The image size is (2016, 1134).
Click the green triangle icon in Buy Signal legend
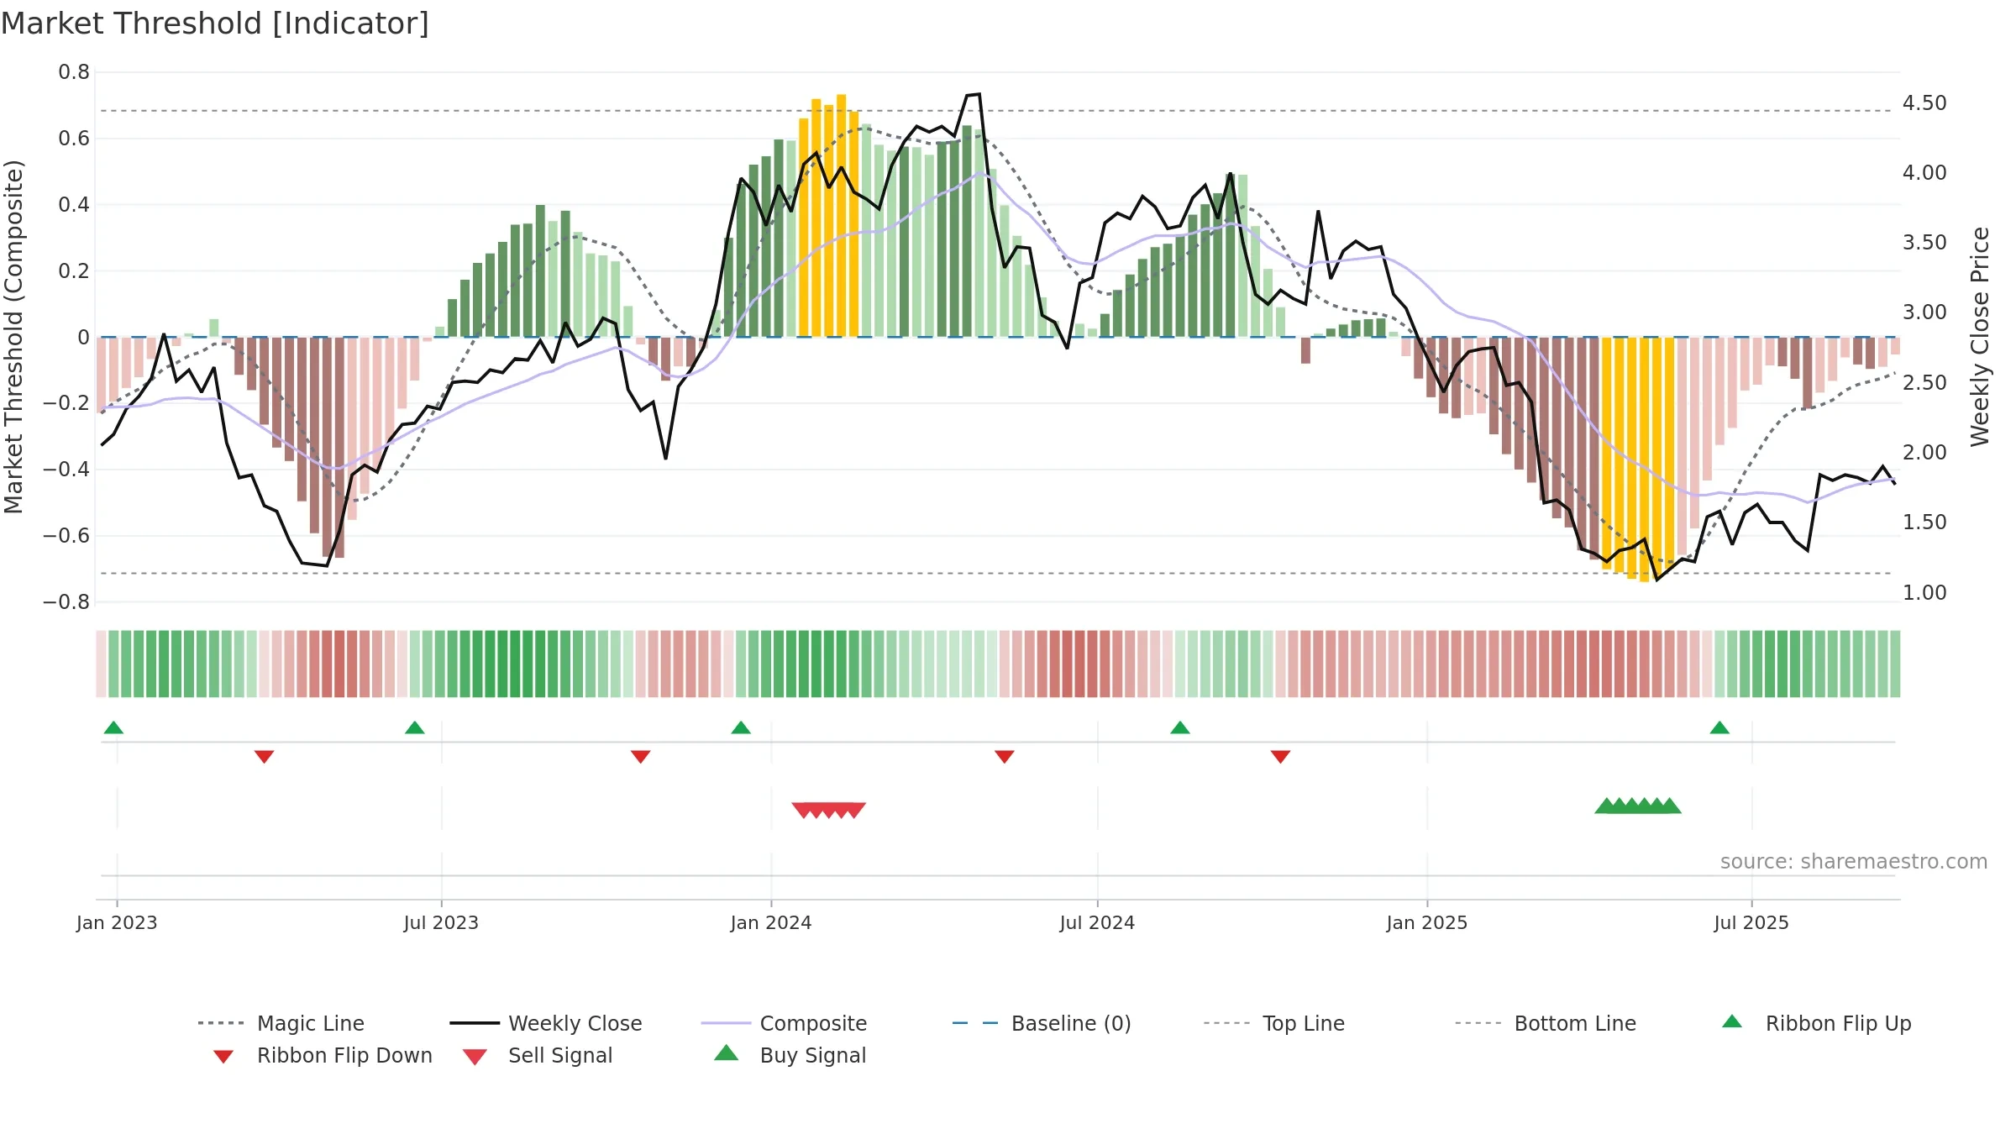point(727,1053)
